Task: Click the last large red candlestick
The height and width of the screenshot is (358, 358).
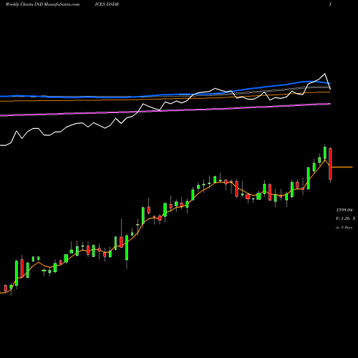Action: 330,164
